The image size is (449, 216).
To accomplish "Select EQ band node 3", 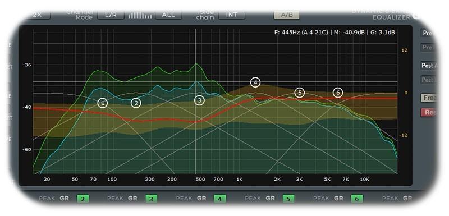I will 199,100.
